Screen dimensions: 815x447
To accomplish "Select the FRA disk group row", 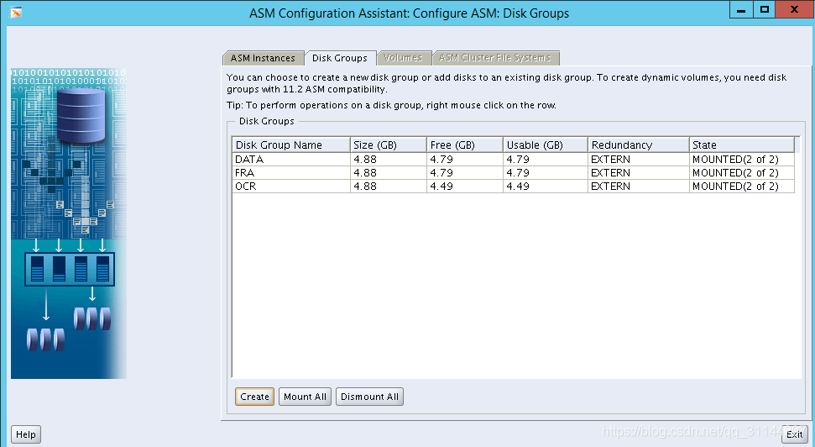I will [514, 173].
